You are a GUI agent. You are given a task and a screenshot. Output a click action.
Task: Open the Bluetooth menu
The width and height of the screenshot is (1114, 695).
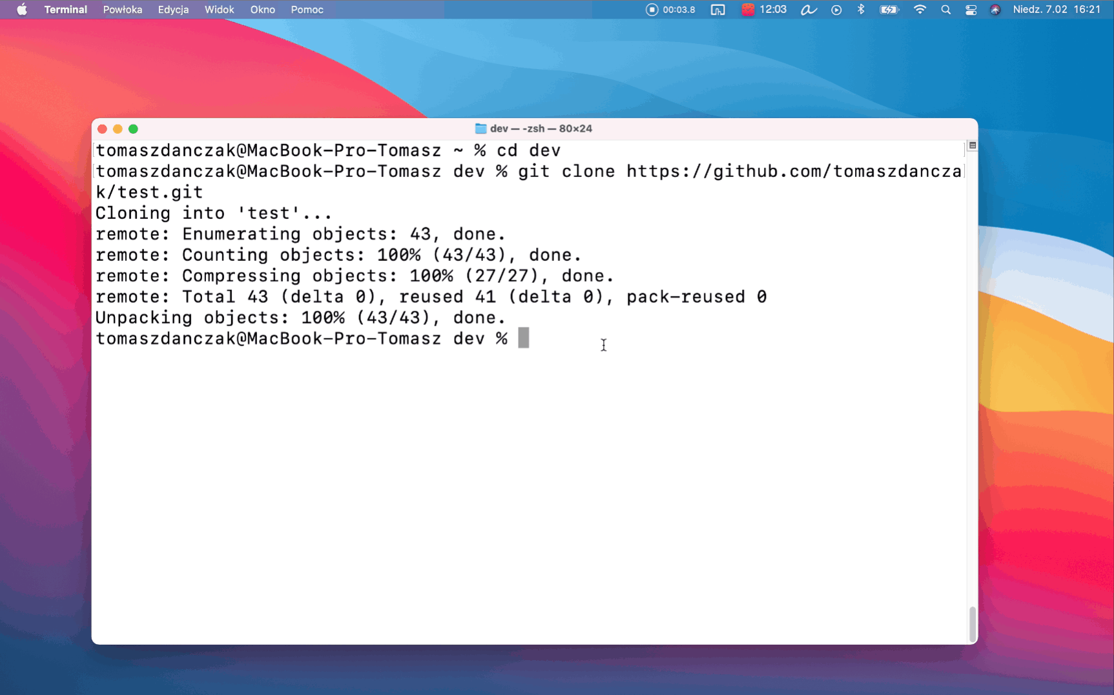861,10
